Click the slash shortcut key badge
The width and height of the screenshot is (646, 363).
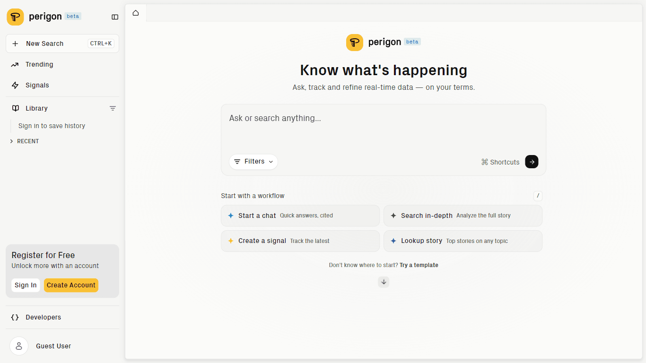click(538, 196)
